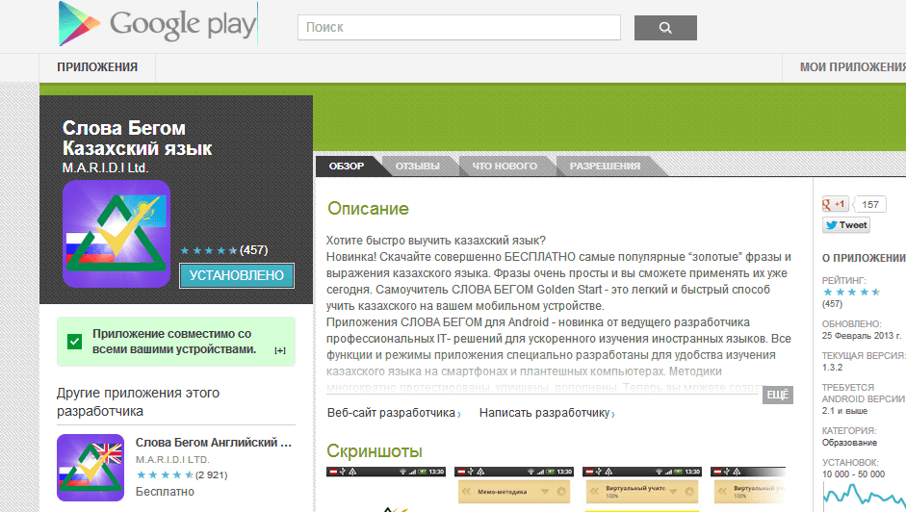The height and width of the screenshot is (512, 906).
Task: Open Веб-сайт разработчика link
Action: 394,413
